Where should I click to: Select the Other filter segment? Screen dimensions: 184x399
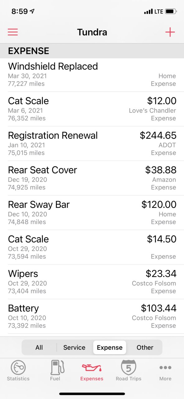tap(145, 347)
